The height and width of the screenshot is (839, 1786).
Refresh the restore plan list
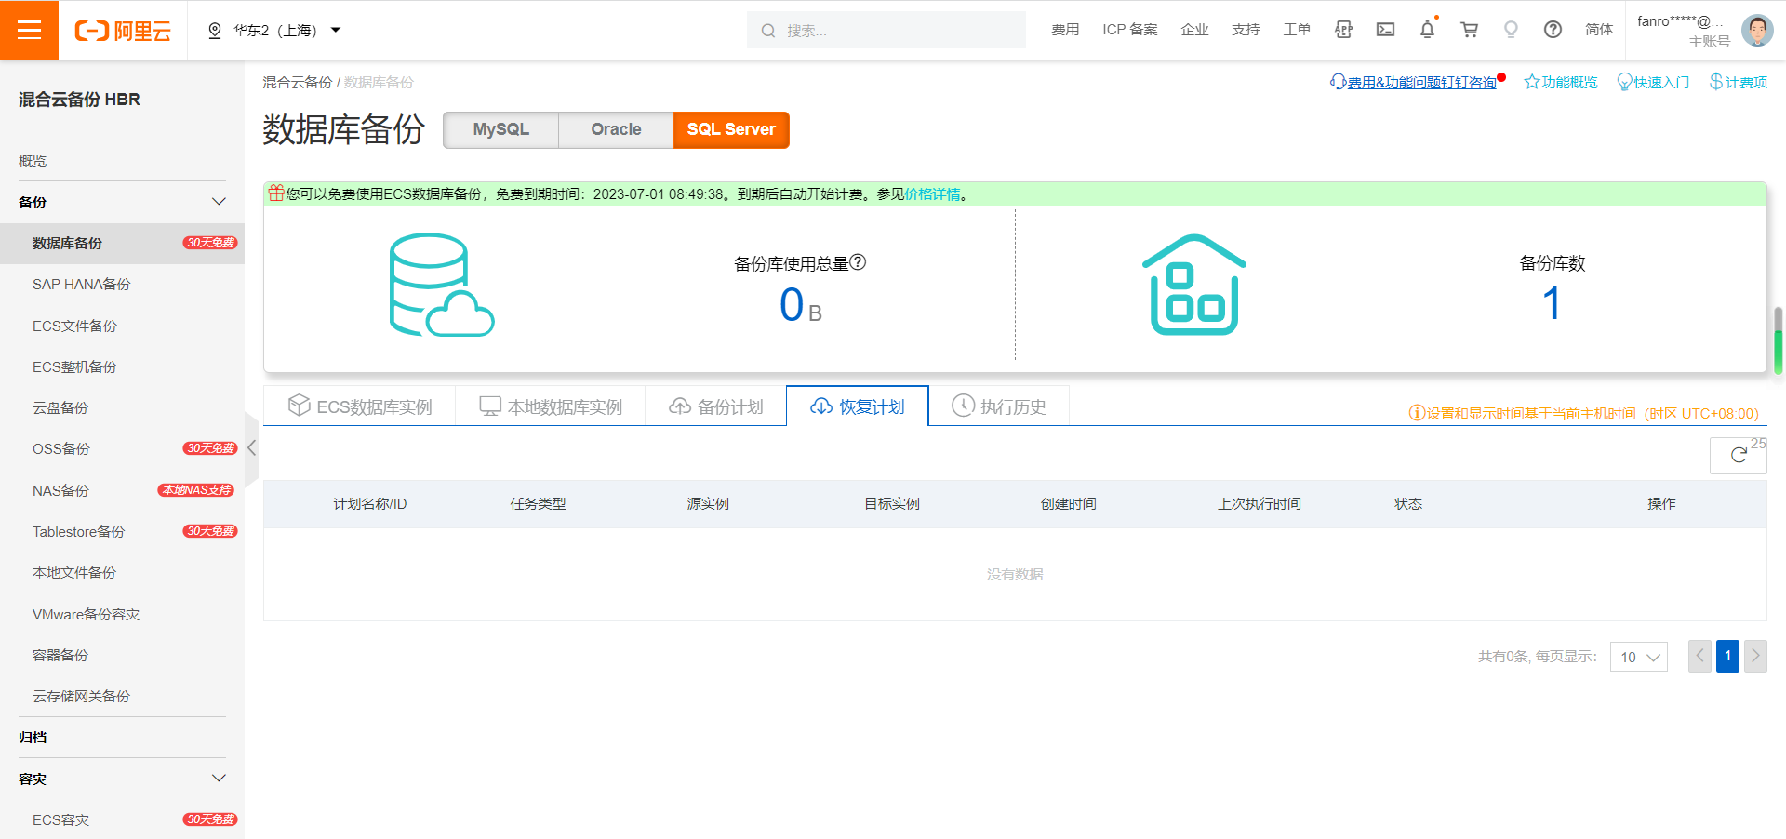pyautogui.click(x=1739, y=455)
